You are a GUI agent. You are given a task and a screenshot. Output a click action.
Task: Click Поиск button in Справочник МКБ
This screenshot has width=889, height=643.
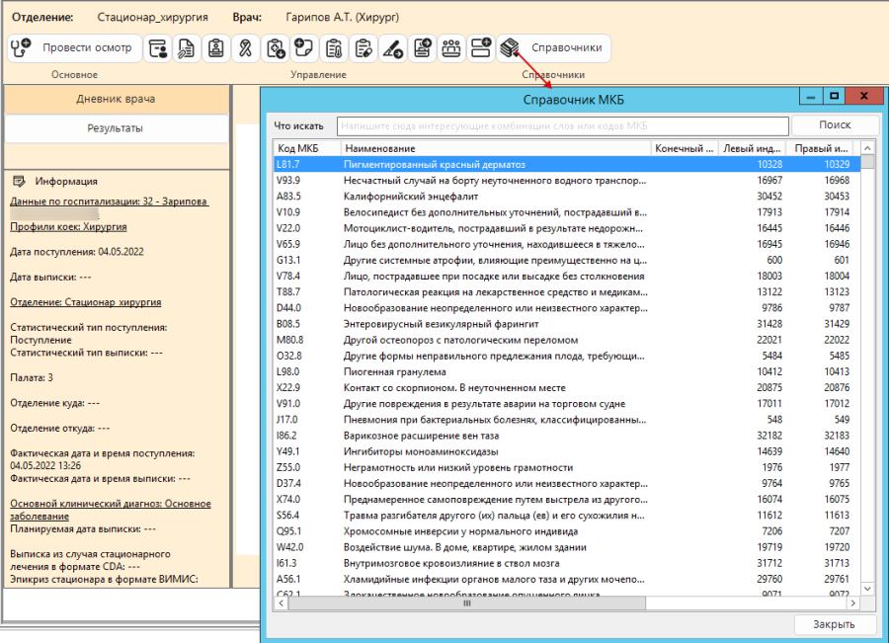835,124
